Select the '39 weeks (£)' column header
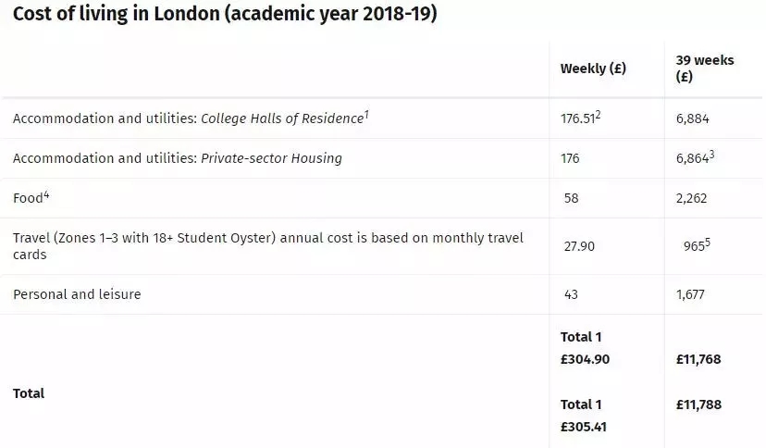 click(x=704, y=68)
